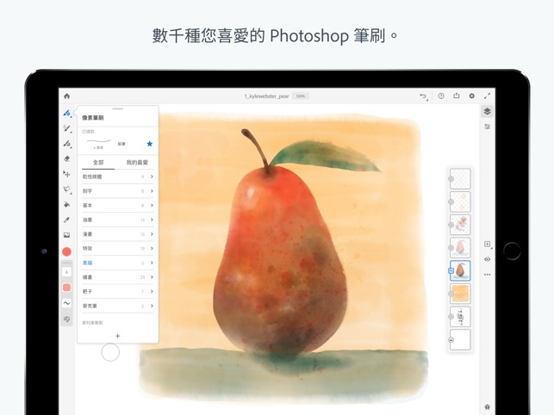Switch to the 全部 brushes tab

(98, 163)
